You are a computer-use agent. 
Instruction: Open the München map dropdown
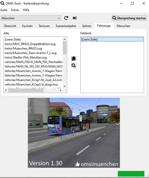(x=31, y=18)
